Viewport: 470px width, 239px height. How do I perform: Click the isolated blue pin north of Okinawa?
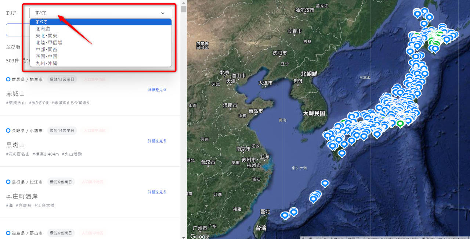click(x=325, y=183)
